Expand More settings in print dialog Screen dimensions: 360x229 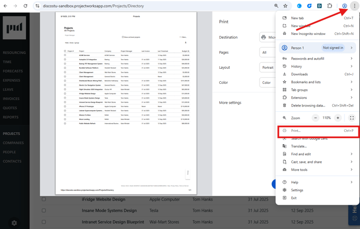coord(231,103)
